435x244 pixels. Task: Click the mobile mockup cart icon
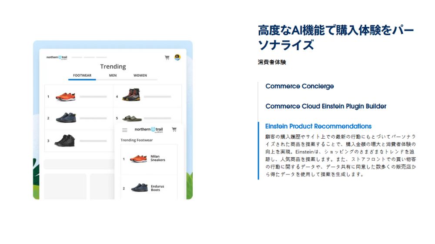174,129
